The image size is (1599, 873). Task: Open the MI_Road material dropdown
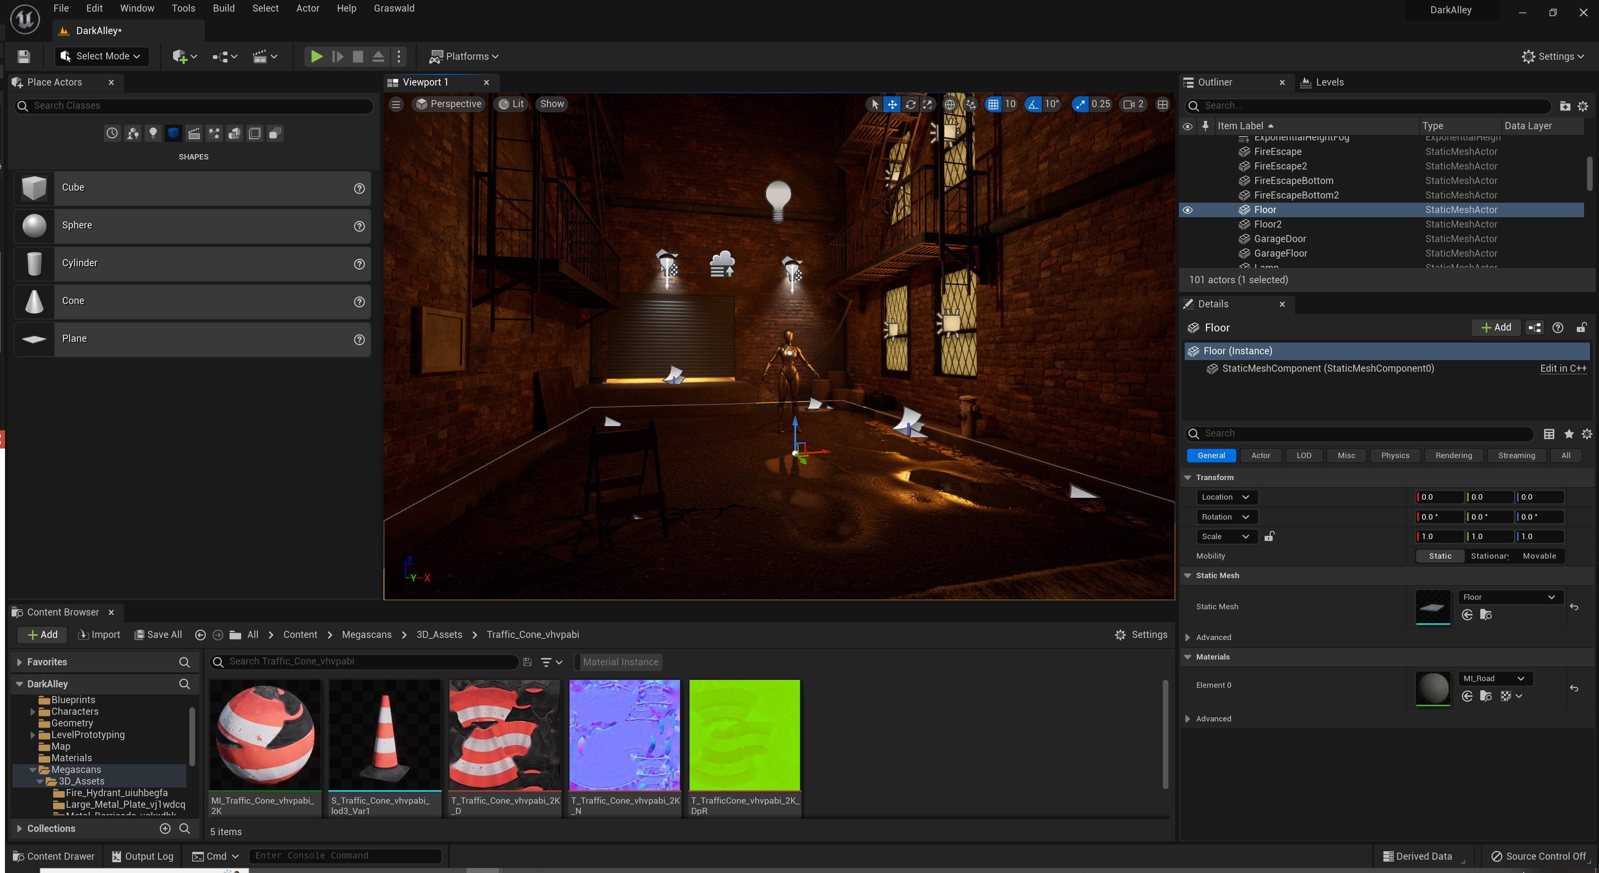(x=1493, y=678)
